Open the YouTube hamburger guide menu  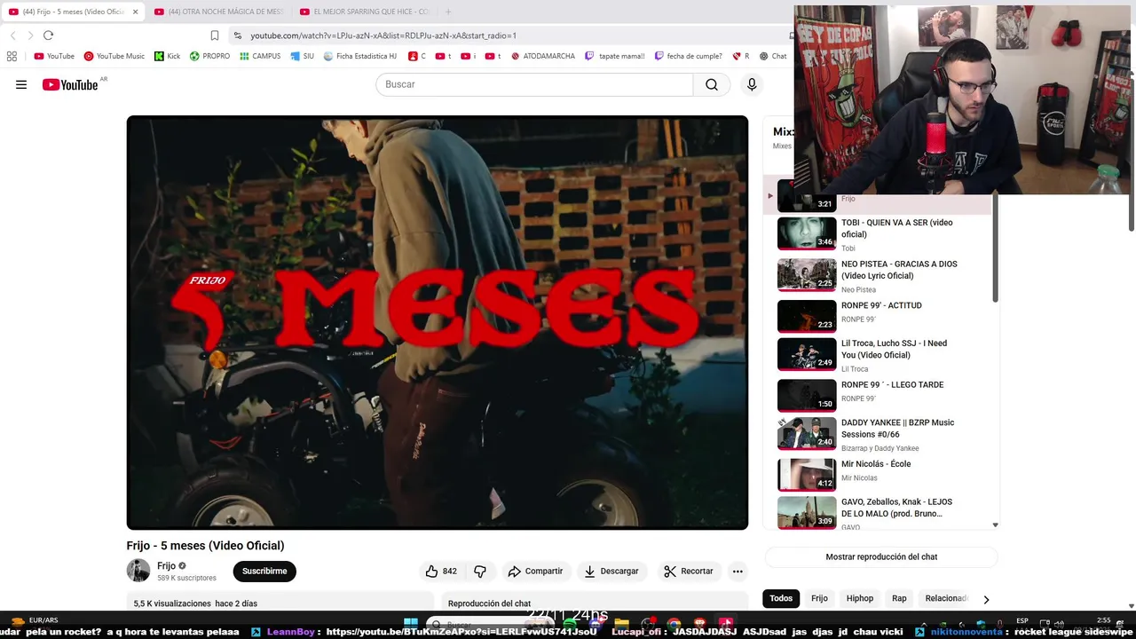(x=21, y=84)
